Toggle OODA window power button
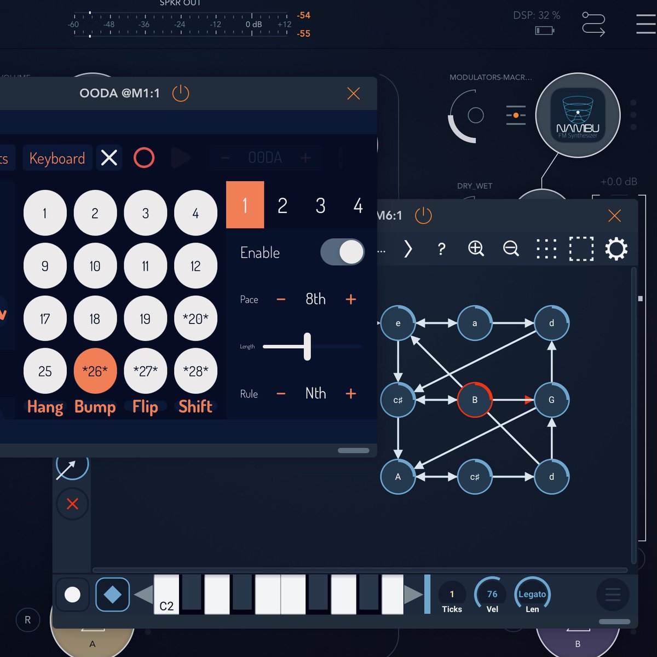 pyautogui.click(x=181, y=93)
